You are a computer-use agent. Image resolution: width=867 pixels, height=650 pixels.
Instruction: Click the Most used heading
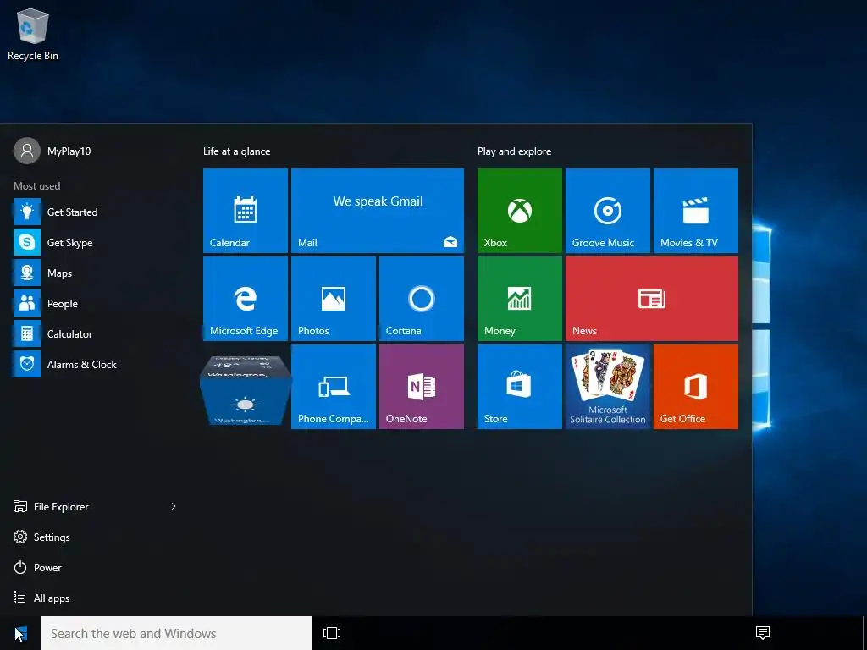point(37,185)
